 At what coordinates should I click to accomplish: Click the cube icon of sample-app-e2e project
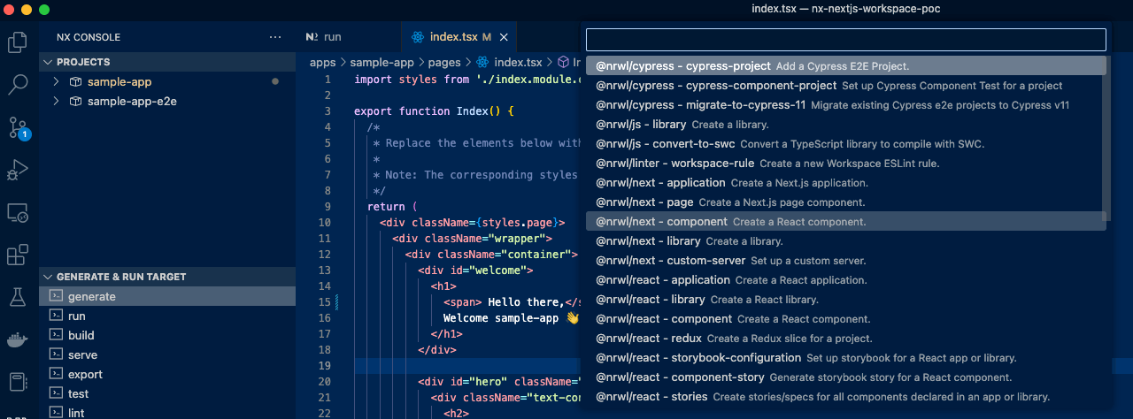point(76,102)
